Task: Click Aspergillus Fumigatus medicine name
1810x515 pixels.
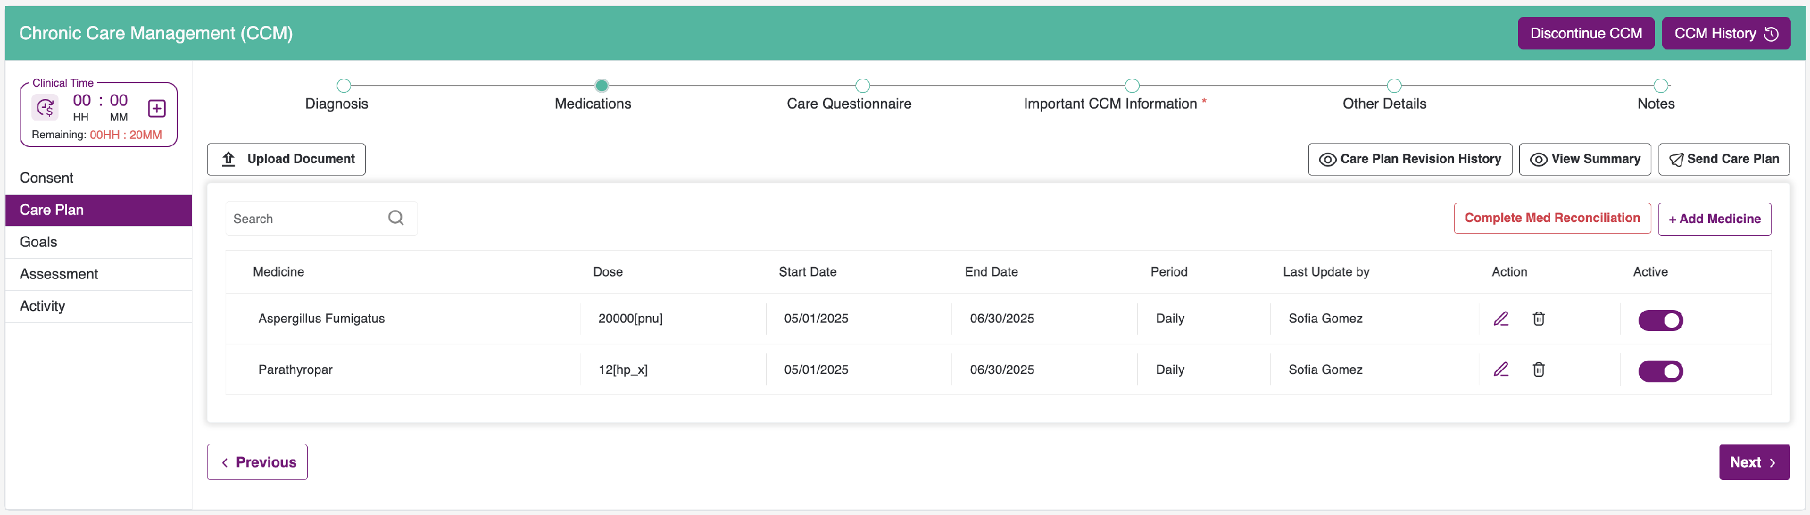Action: coord(321,318)
